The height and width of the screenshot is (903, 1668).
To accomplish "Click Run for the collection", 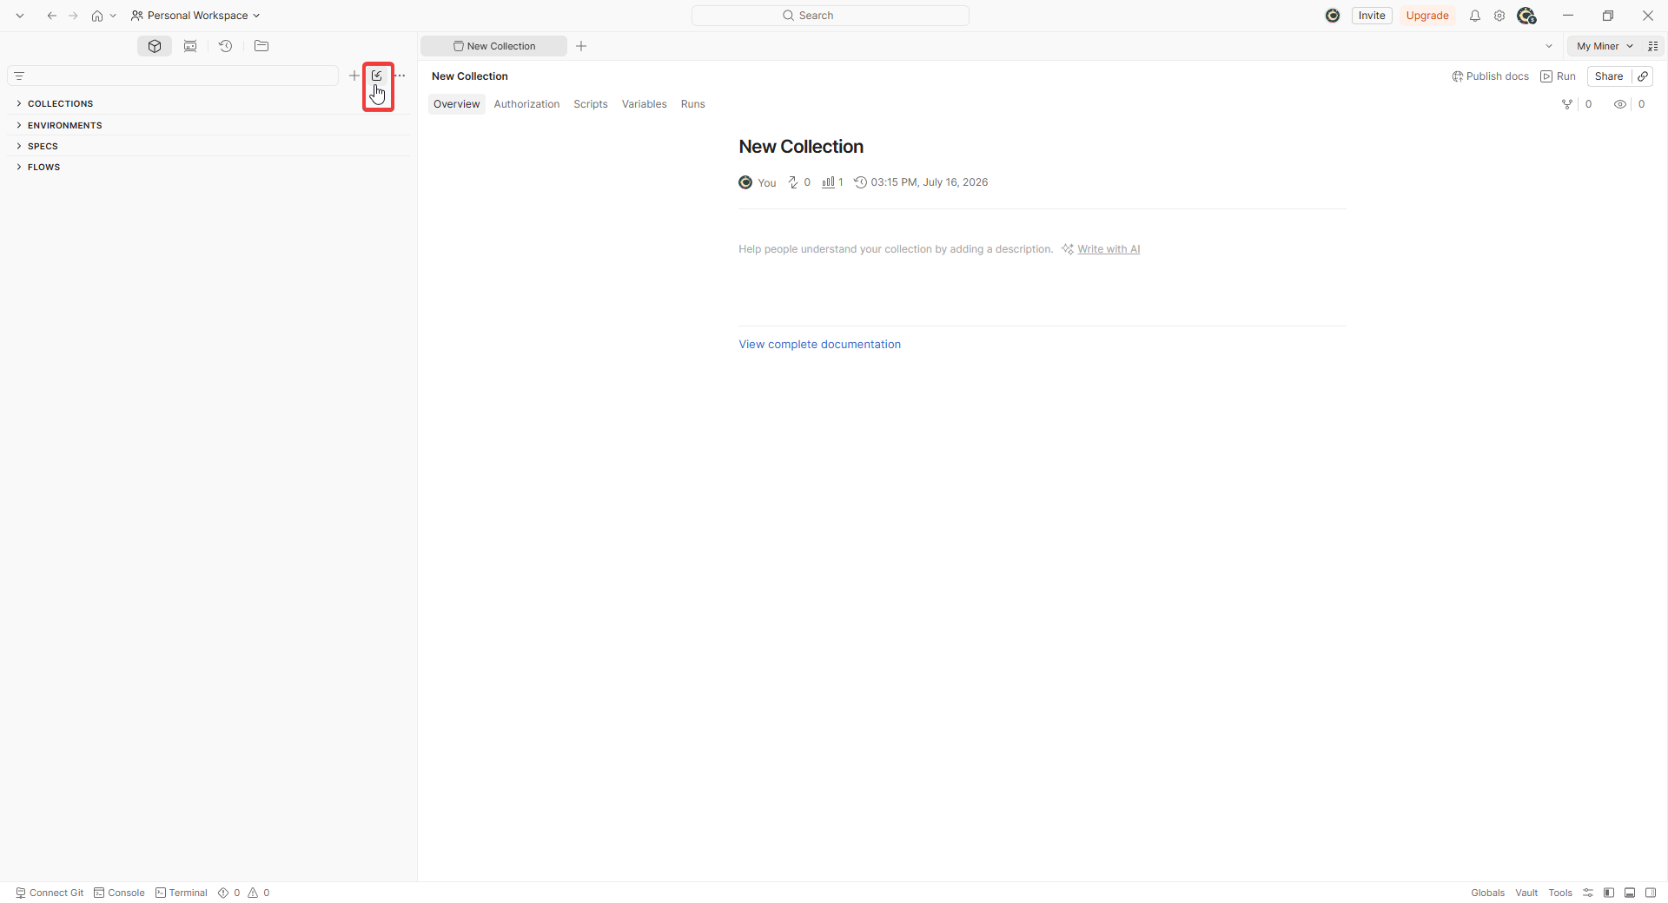I will pos(1558,76).
